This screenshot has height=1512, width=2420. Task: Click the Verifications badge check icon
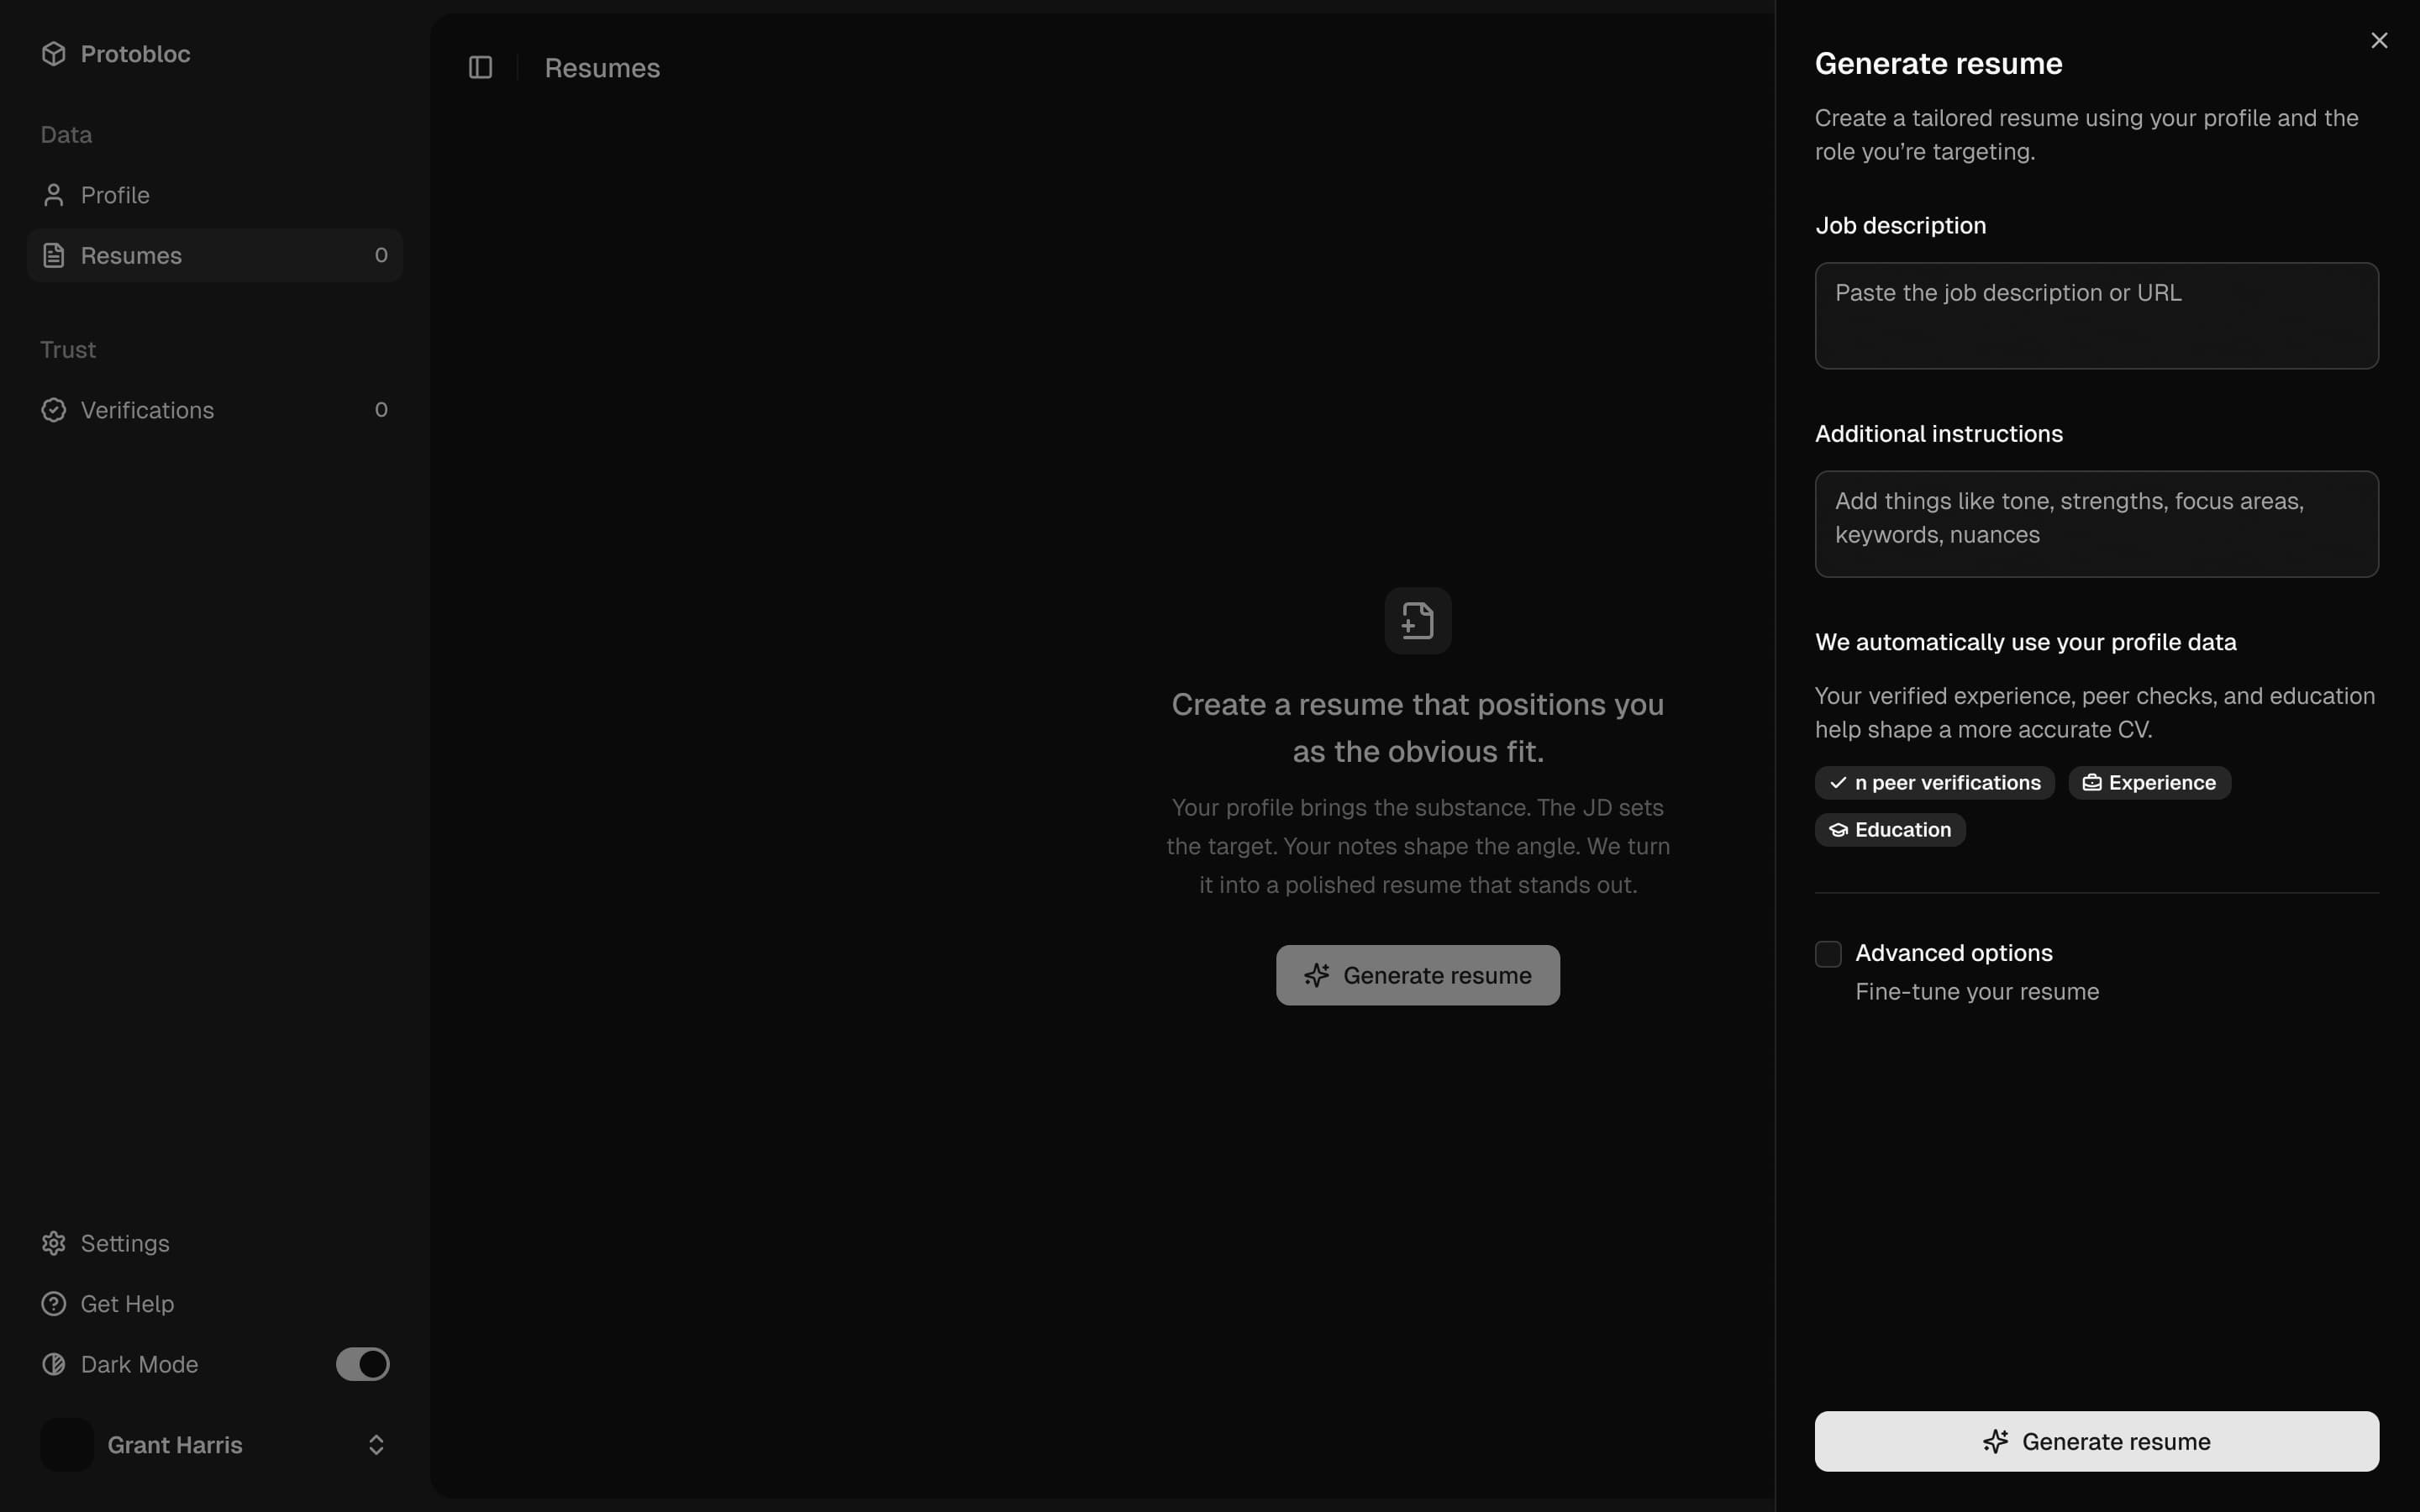point(54,410)
